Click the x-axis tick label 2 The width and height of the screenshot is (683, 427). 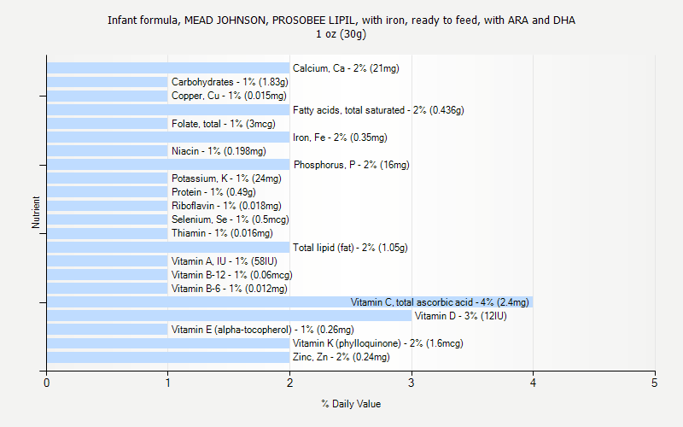[x=289, y=383]
